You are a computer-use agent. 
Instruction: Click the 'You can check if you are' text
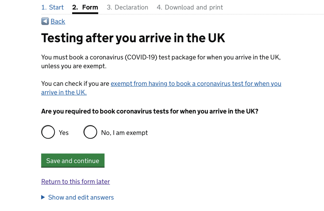tap(75, 84)
